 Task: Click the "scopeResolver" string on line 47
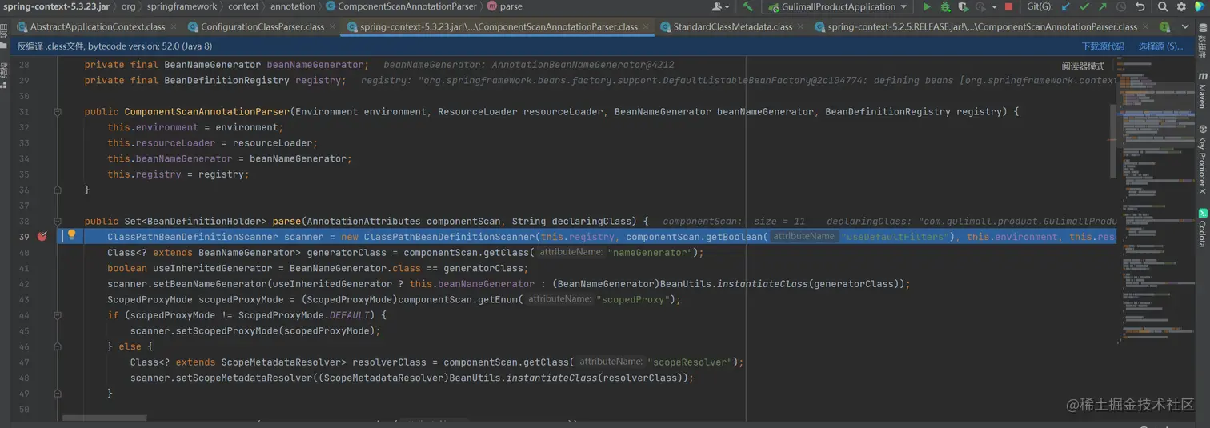click(x=691, y=362)
